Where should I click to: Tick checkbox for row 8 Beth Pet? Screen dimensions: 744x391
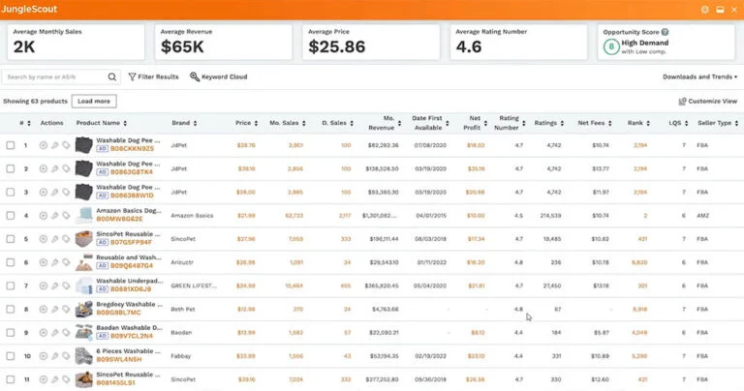click(11, 310)
